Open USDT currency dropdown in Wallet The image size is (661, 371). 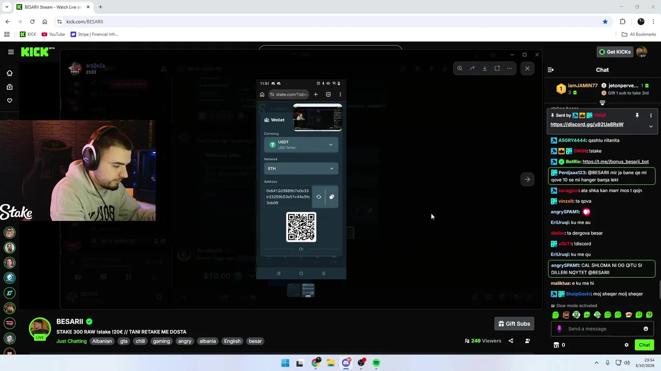coord(301,145)
